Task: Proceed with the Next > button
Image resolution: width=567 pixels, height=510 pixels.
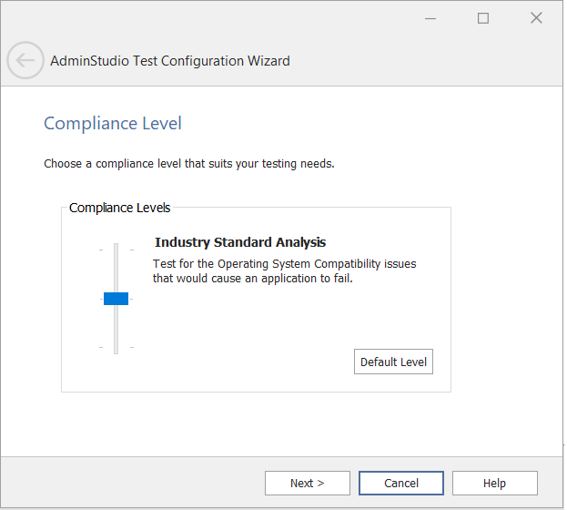Action: 307,483
